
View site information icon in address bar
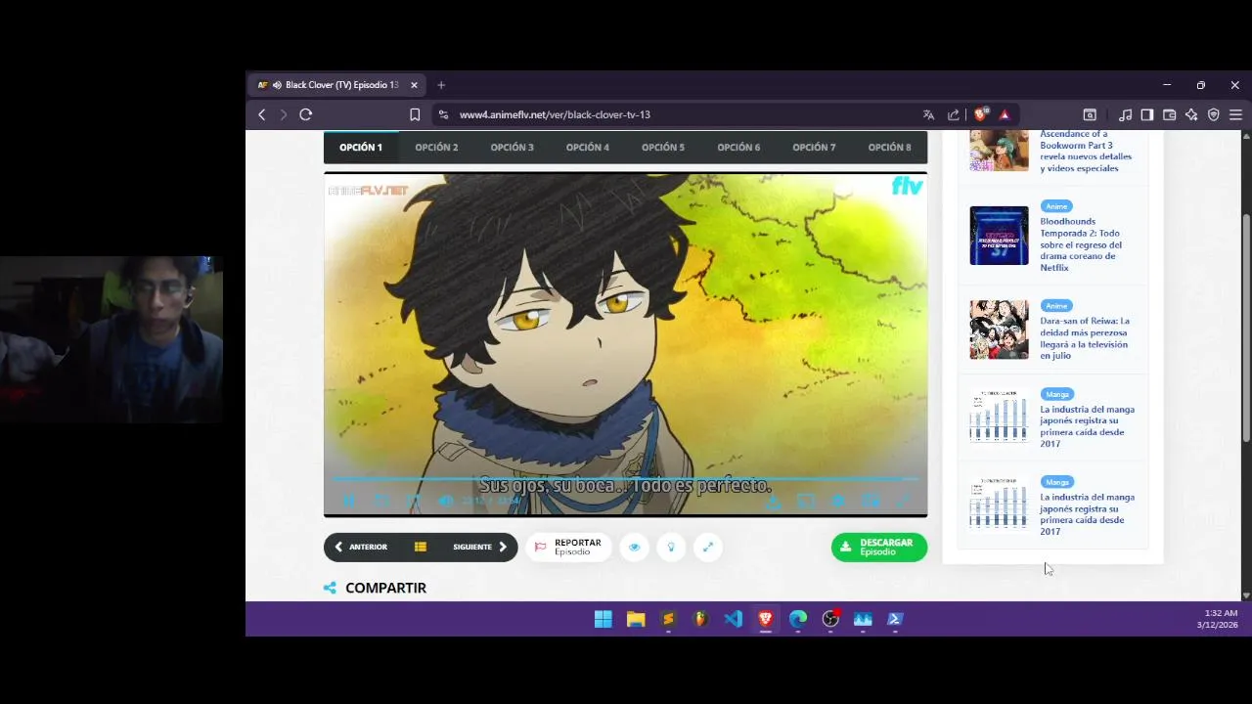click(x=443, y=114)
